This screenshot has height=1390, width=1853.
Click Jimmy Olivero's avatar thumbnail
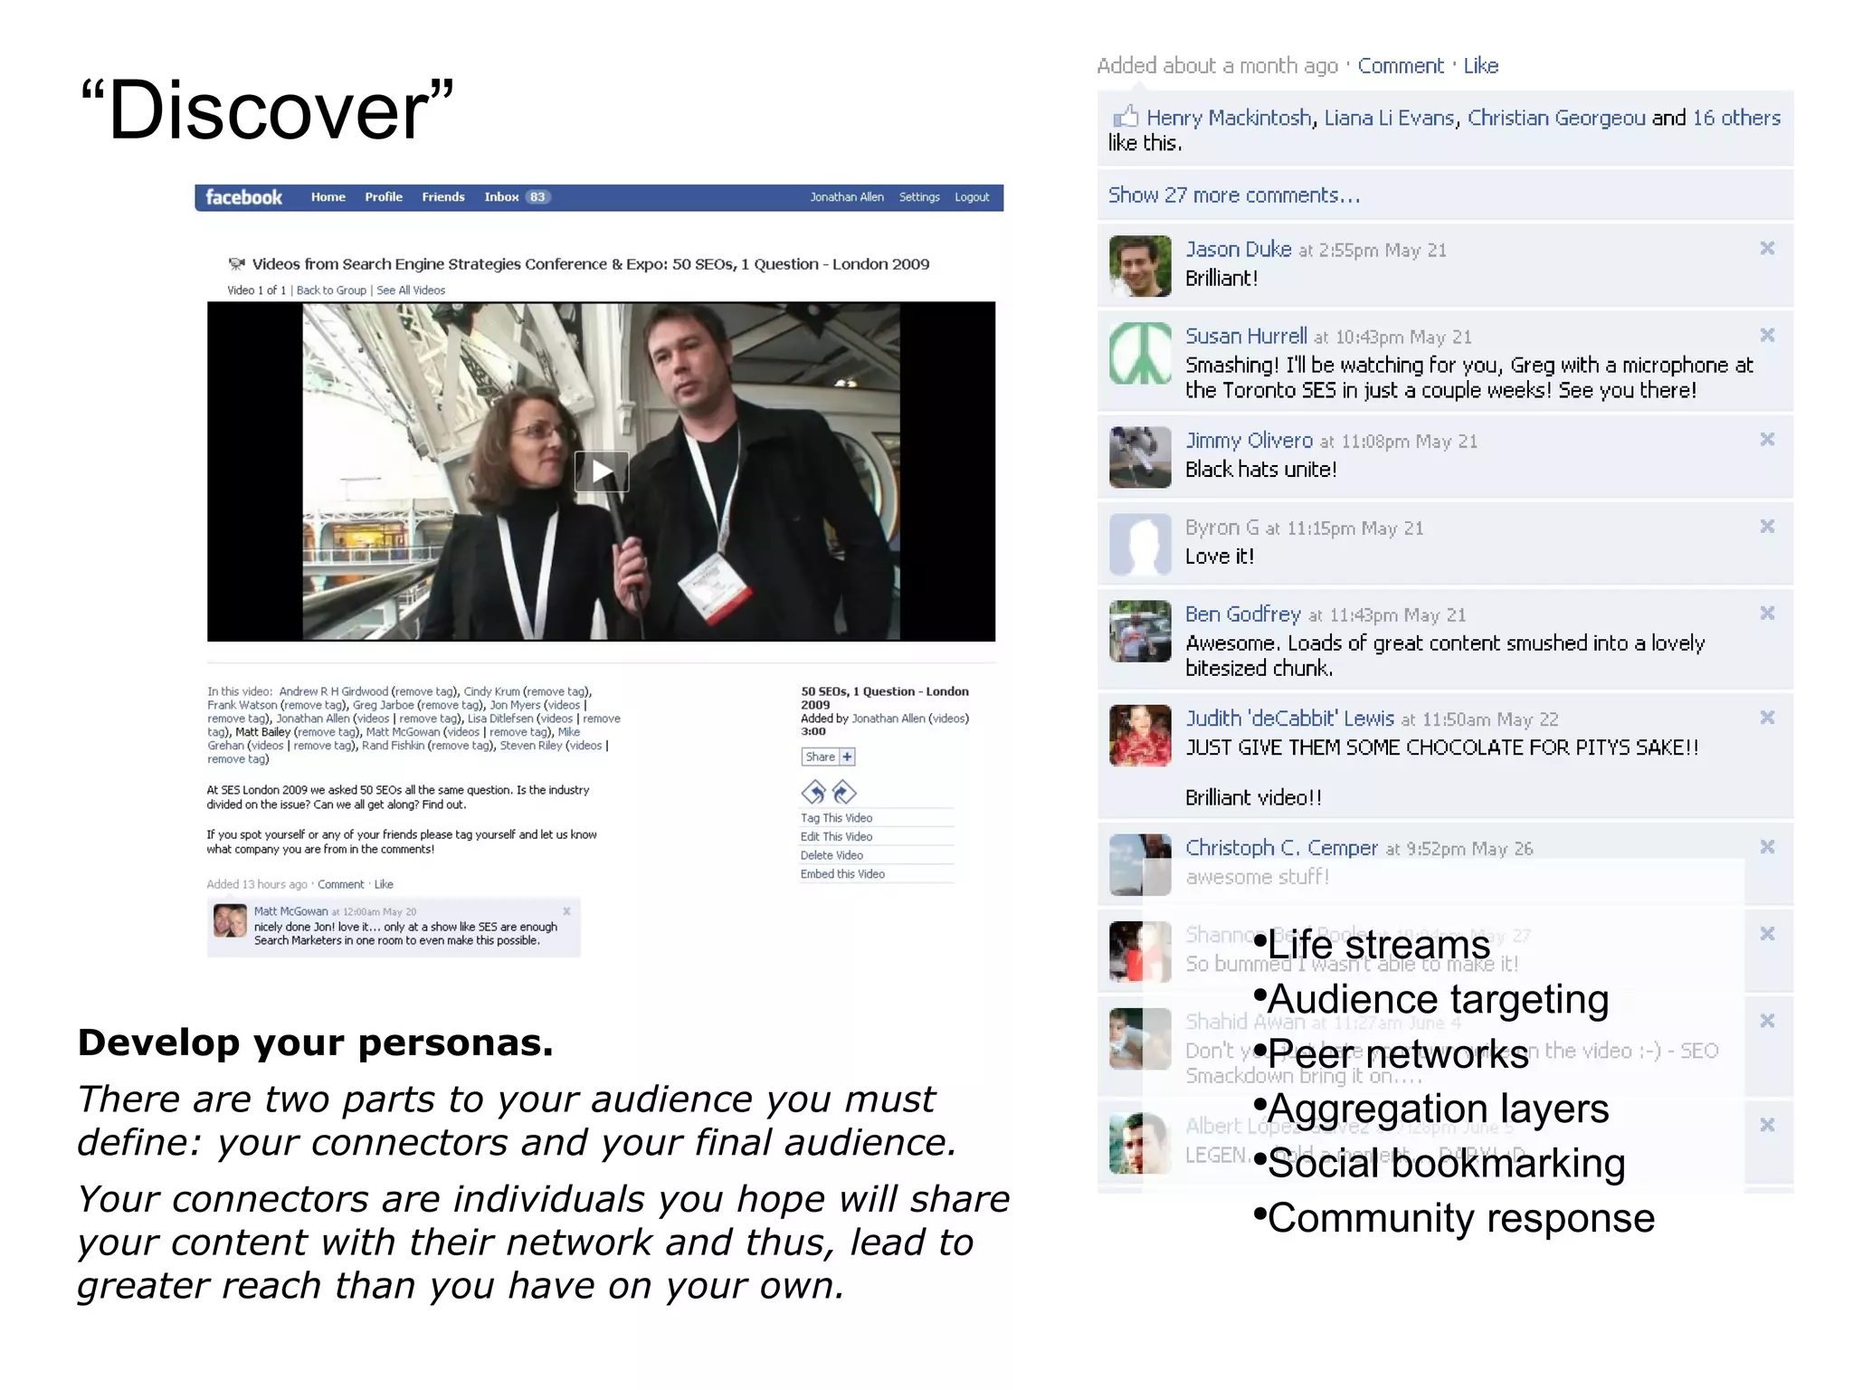tap(1140, 457)
